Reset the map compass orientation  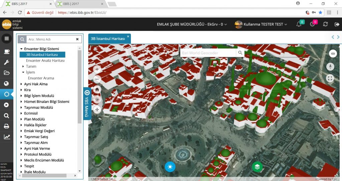coord(330,67)
